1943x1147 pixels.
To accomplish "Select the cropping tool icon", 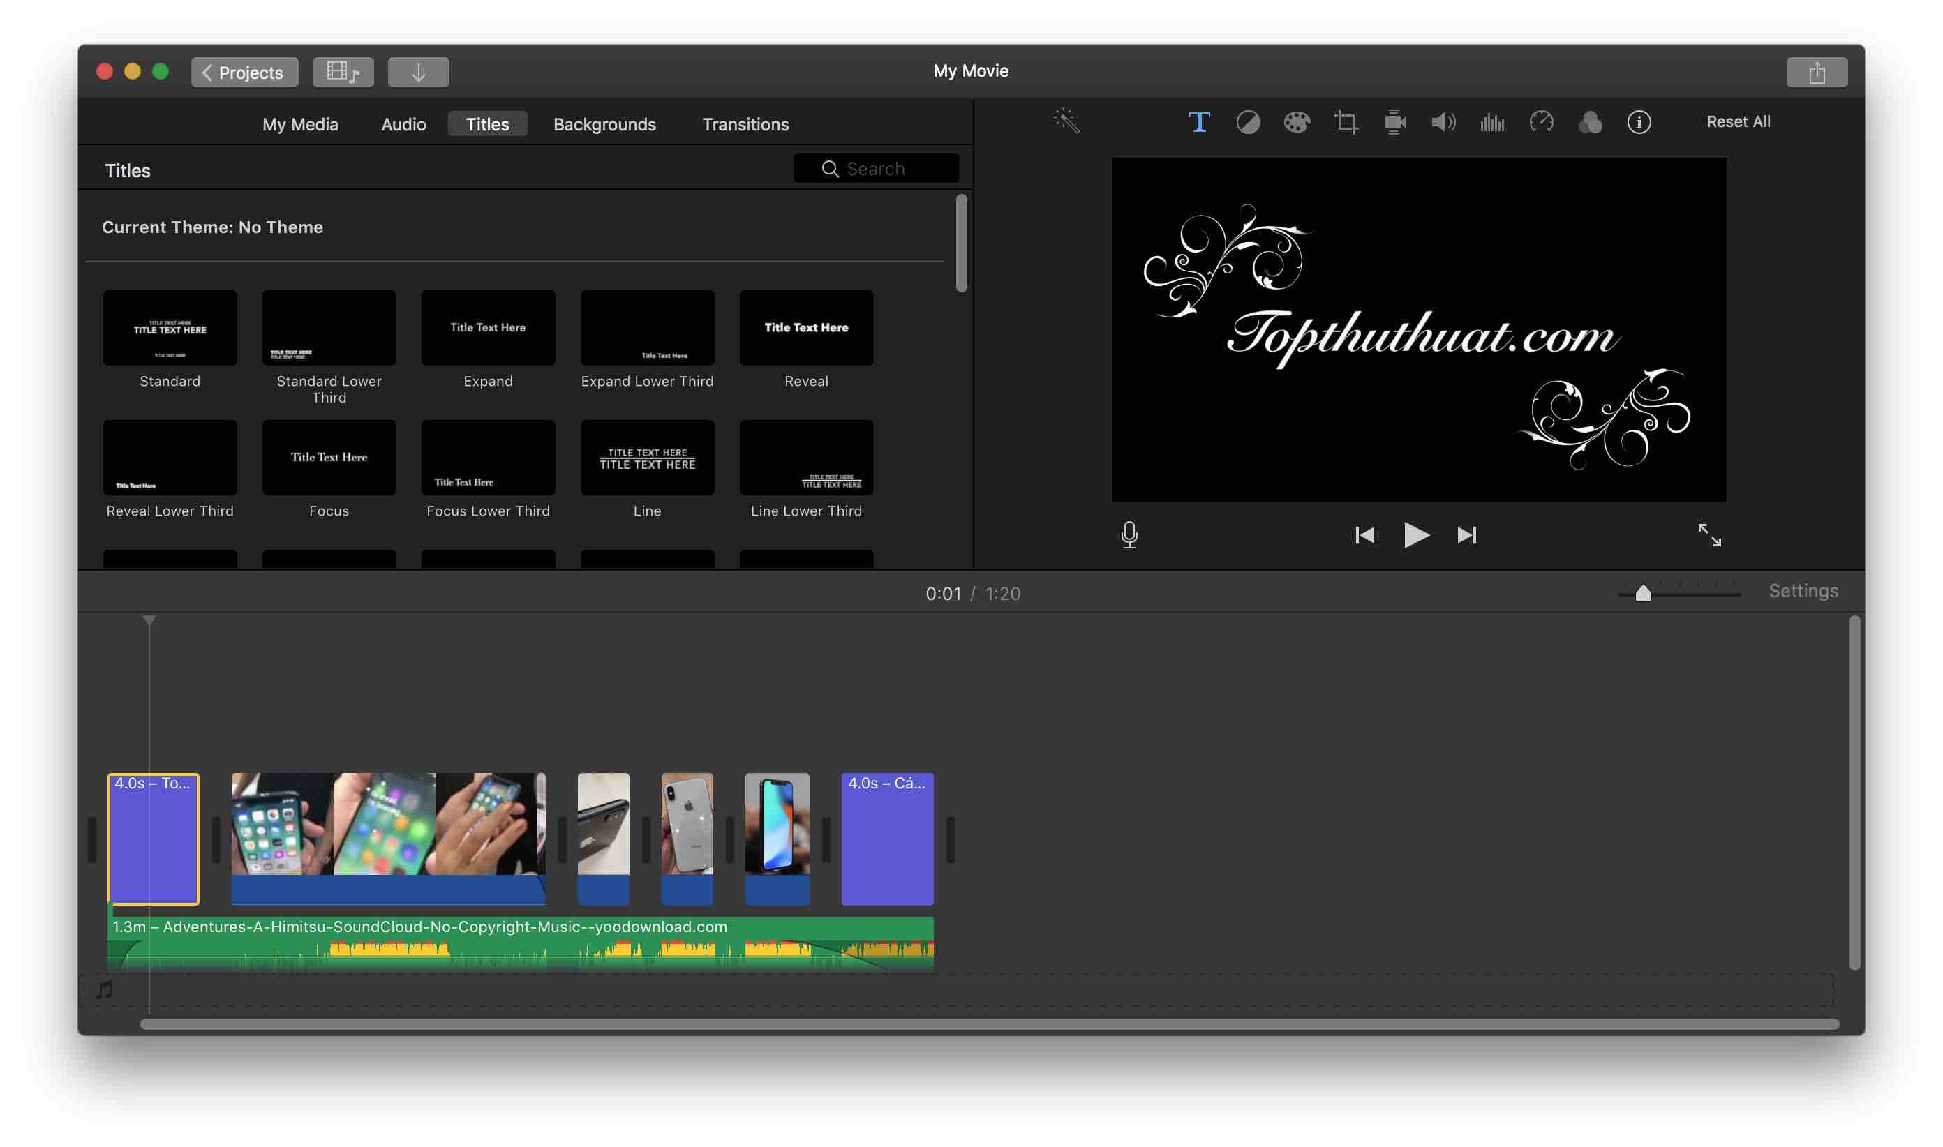I will coord(1346,122).
